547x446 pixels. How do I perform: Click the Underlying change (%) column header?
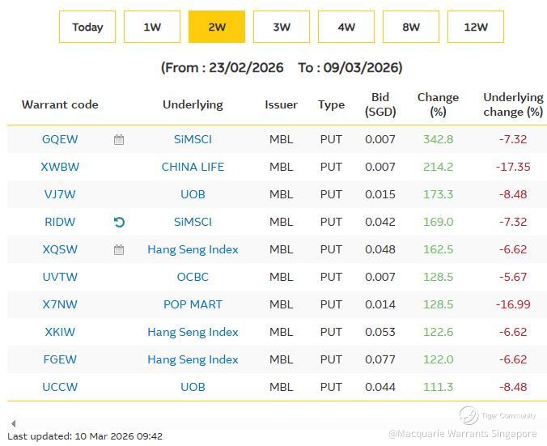tap(513, 104)
